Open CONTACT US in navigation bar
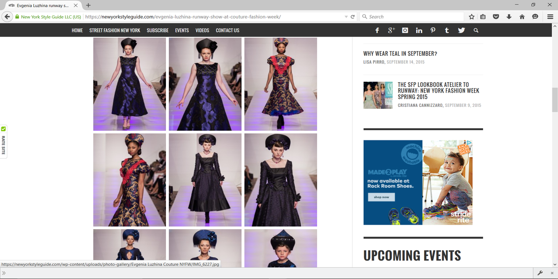 227,30
